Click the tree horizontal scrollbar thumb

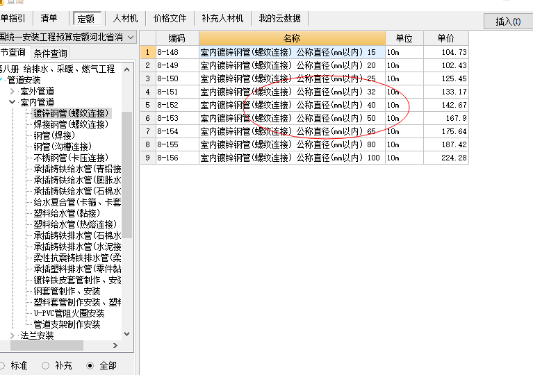click(x=47, y=345)
